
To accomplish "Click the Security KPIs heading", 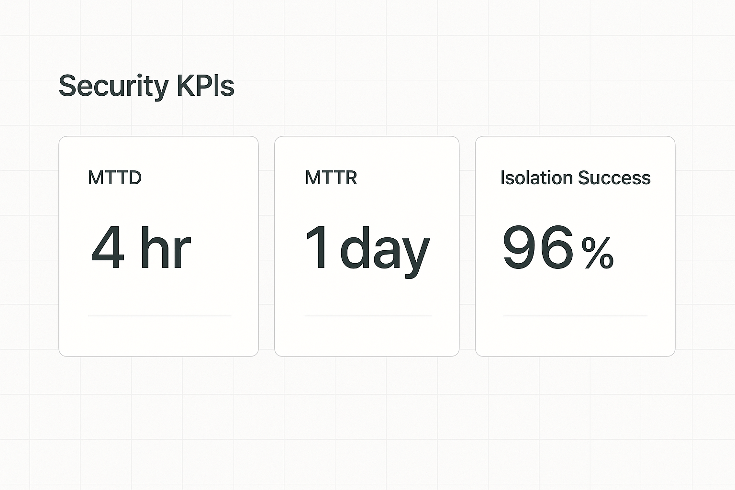I will point(146,87).
